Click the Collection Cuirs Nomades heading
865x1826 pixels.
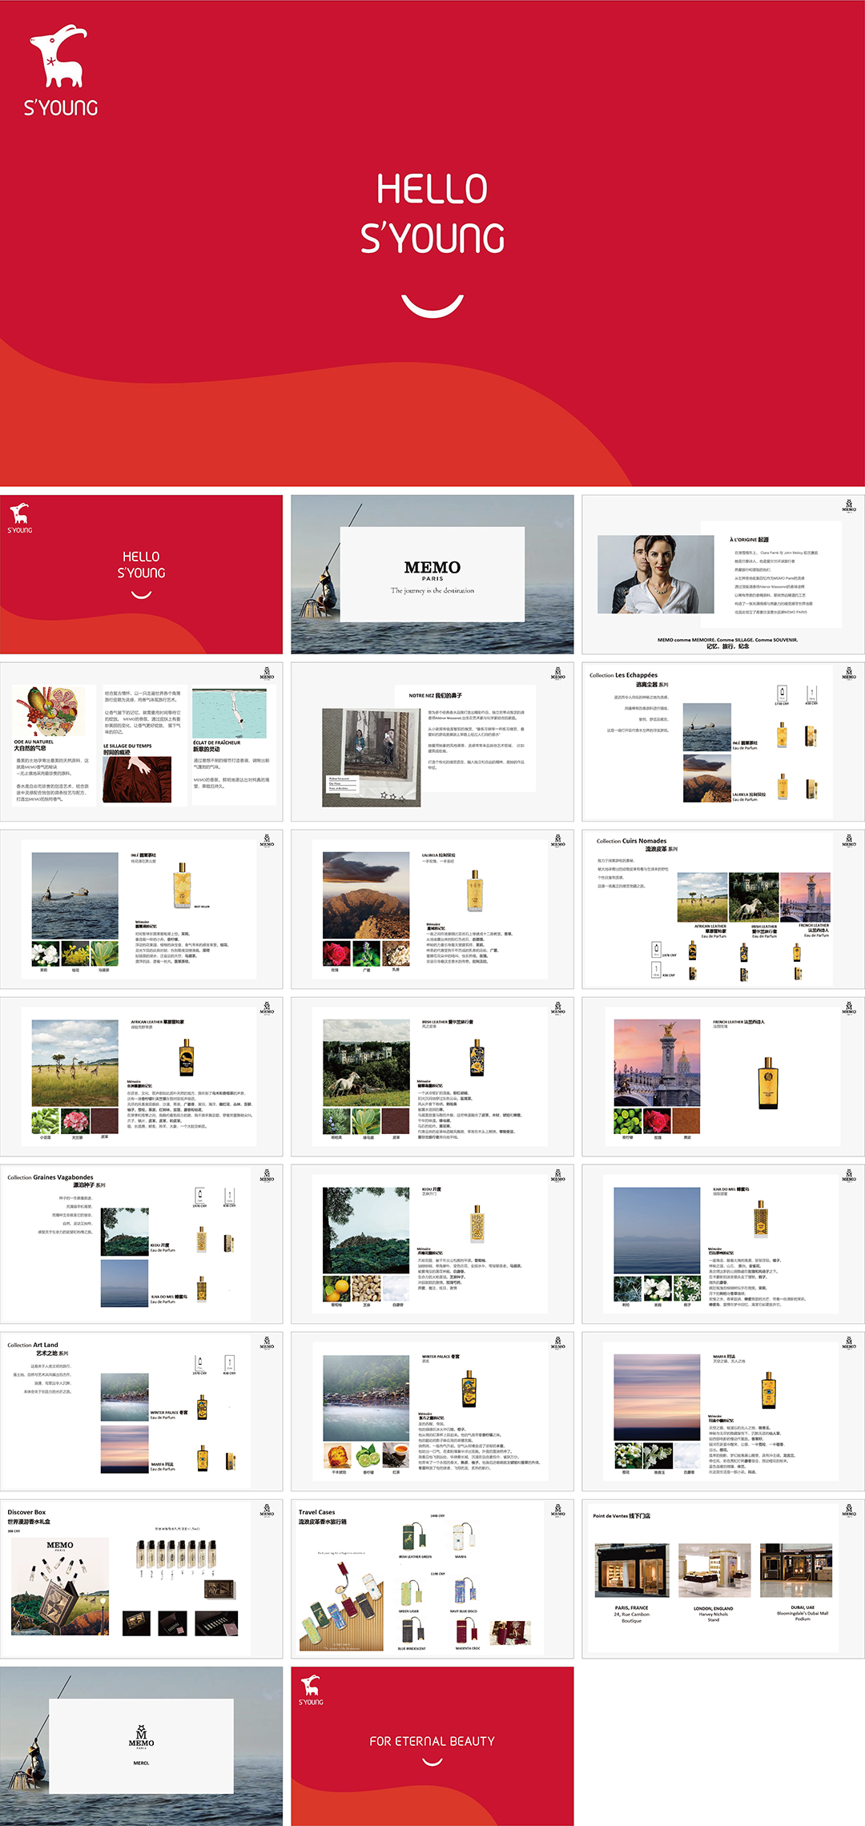click(x=631, y=841)
